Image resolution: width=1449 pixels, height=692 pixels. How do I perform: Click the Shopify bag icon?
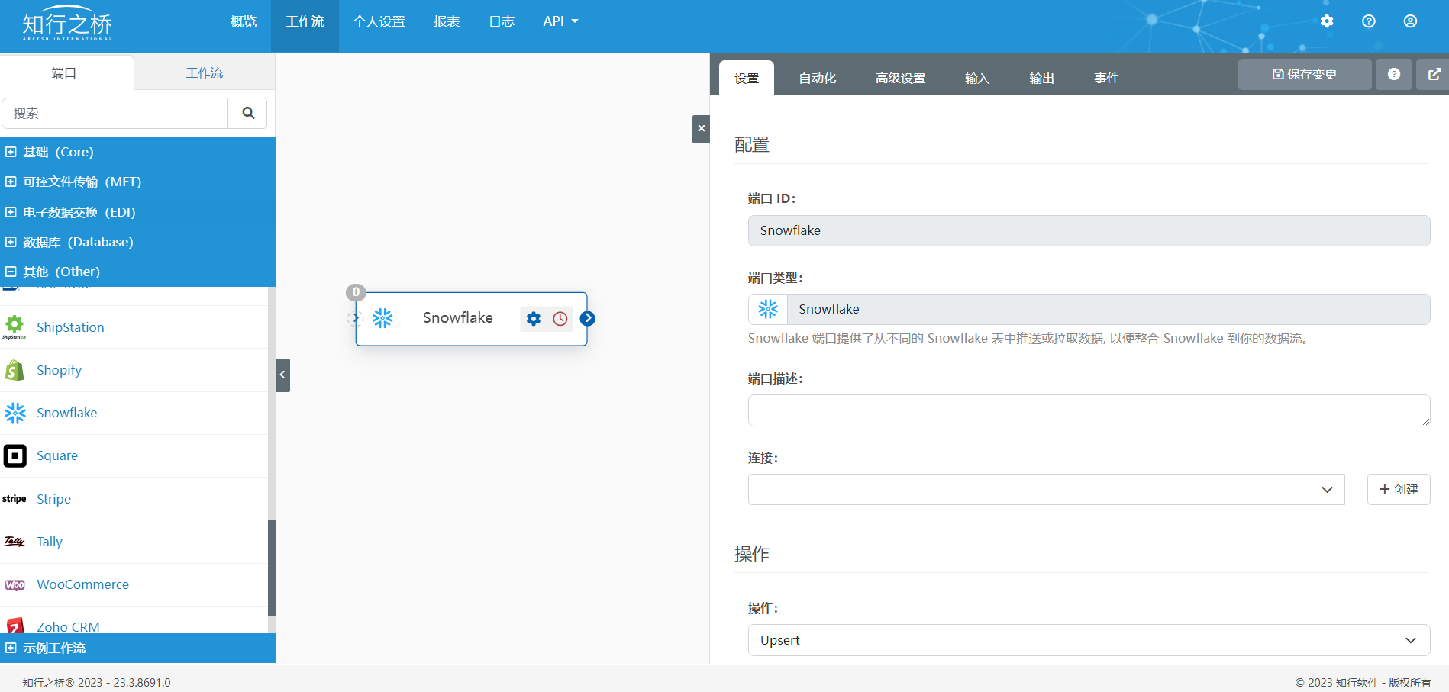(15, 370)
